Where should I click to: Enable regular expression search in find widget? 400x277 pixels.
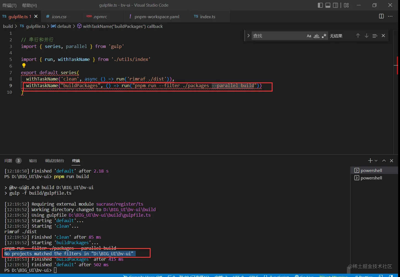click(x=324, y=36)
